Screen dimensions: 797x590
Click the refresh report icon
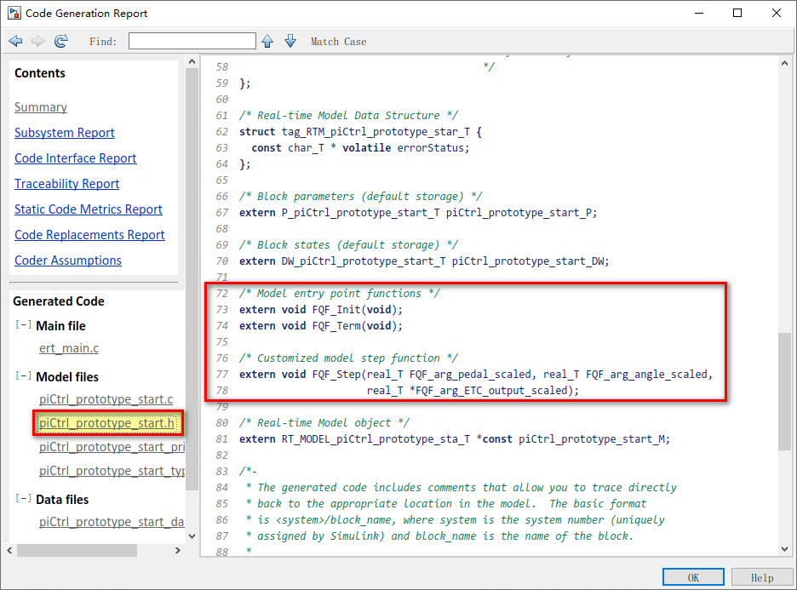pyautogui.click(x=61, y=41)
